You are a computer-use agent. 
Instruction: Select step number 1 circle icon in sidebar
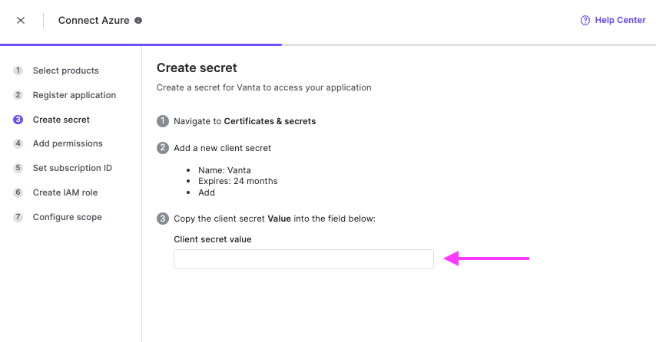(18, 70)
